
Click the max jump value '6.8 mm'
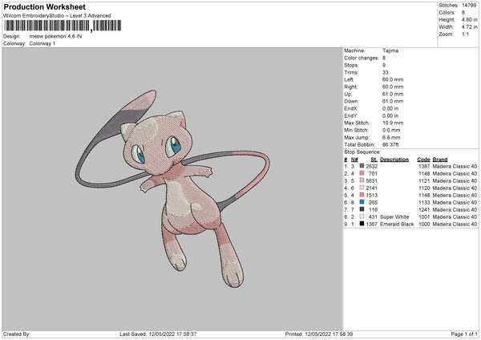[391, 137]
